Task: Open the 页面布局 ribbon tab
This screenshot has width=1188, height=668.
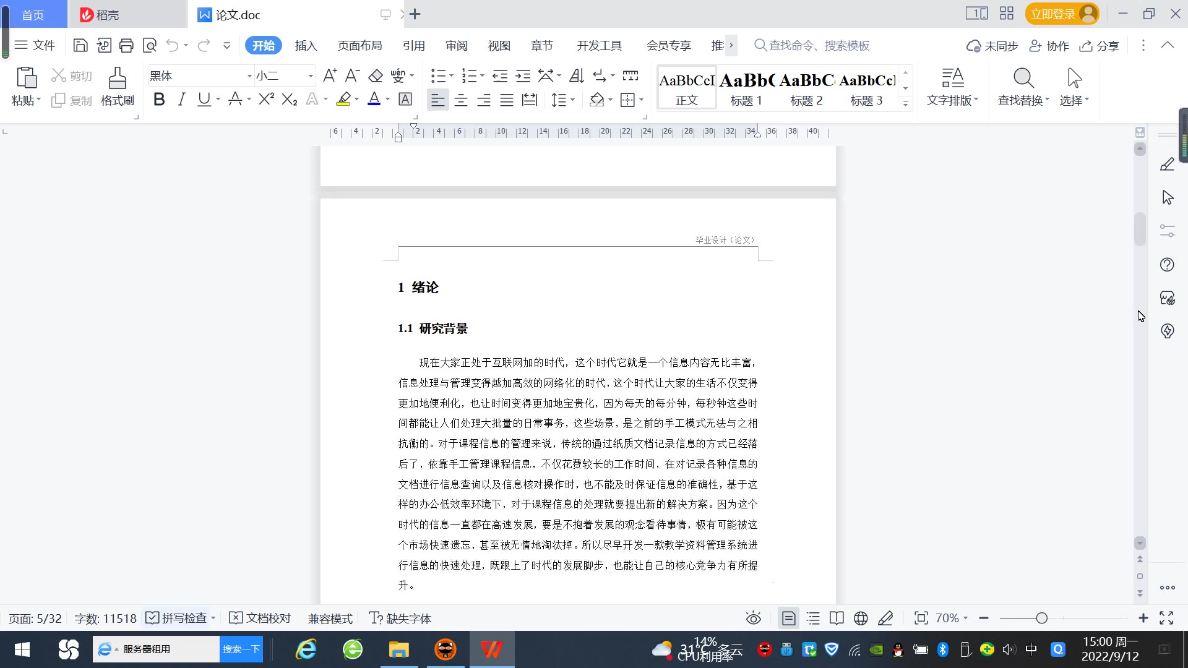Action: coord(359,46)
